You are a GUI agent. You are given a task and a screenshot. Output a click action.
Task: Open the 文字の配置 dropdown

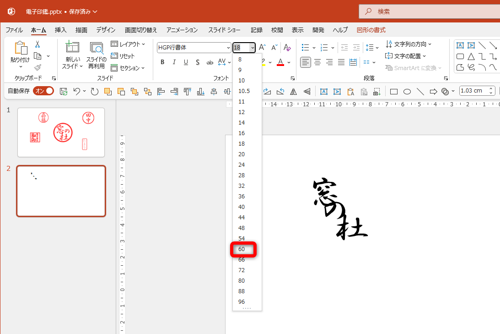click(x=406, y=56)
